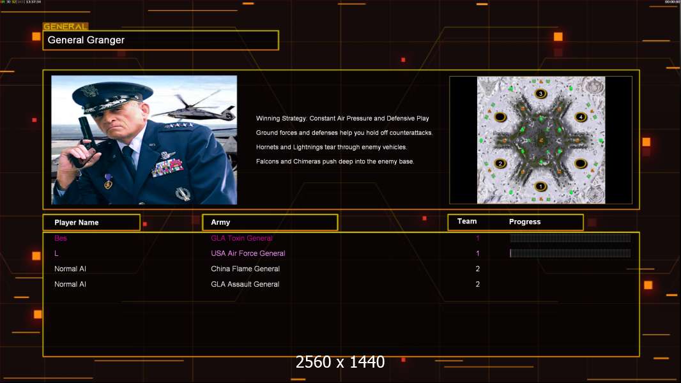Click the snowy map preview thumbnail
681x383 pixels.
tap(540, 140)
